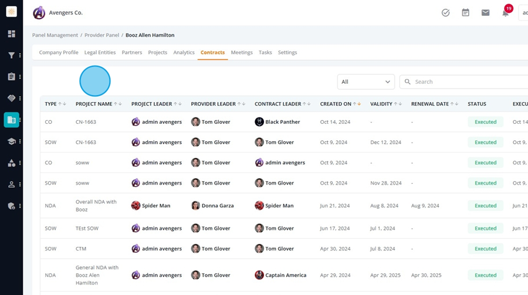Click Nov 28, 2024 validity date
This screenshot has width=528, height=295.
point(386,183)
